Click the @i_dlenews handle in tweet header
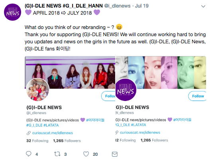The width and height of the screenshot is (210, 161). [117, 6]
